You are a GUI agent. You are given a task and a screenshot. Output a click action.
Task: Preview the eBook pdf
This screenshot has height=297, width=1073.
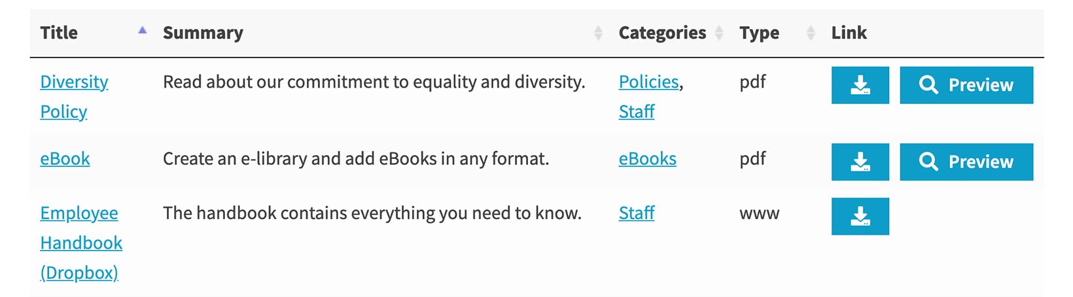[x=966, y=162]
